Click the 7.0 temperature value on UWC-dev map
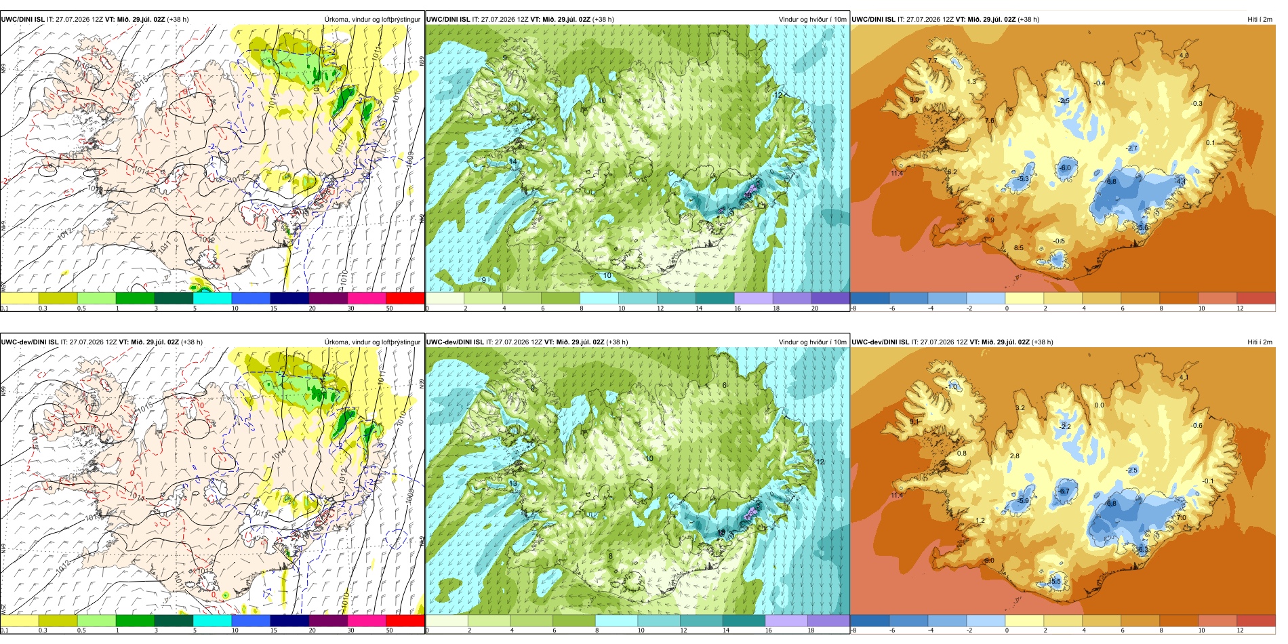 1181,518
